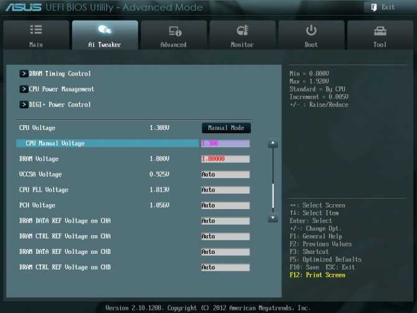
Task: Open the PCH Voltage Auto option
Action: coord(225,205)
